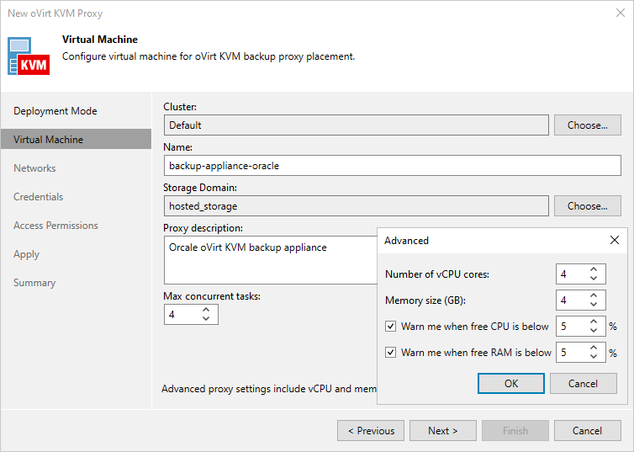Decrease Memory size (GB) value

pyautogui.click(x=594, y=305)
